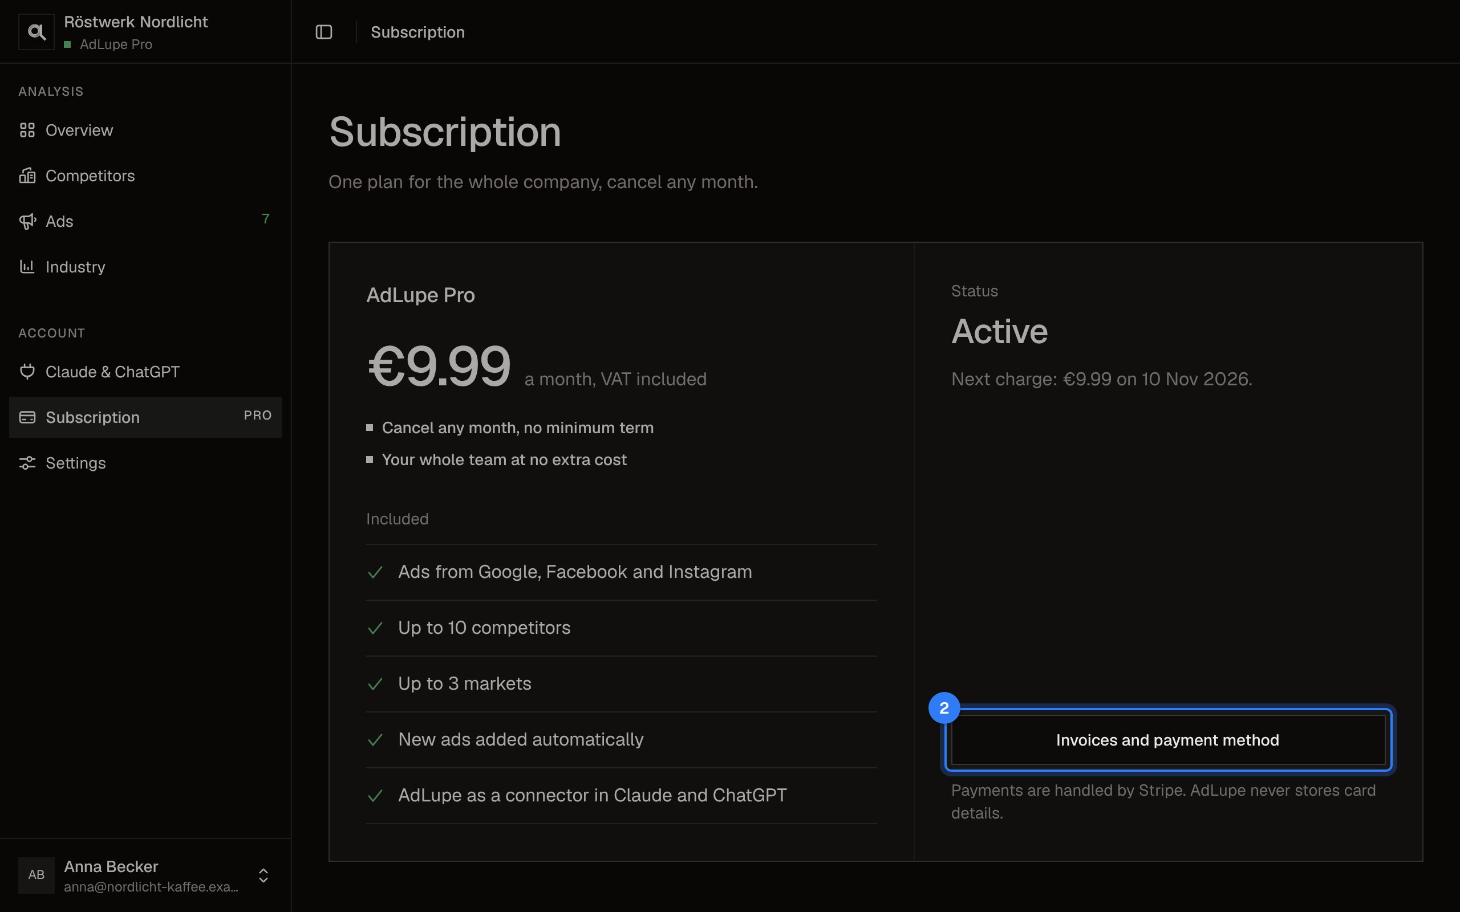Click the AdLupe magnifier logo icon
The image size is (1460, 912).
coord(36,32)
